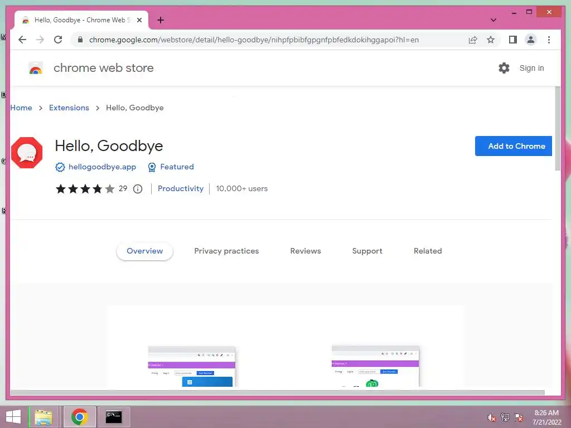
Task: Switch to the Reviews tab
Action: point(306,251)
